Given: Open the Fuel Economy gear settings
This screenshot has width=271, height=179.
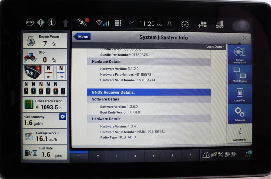Looking at the screenshot, I should tap(63, 117).
